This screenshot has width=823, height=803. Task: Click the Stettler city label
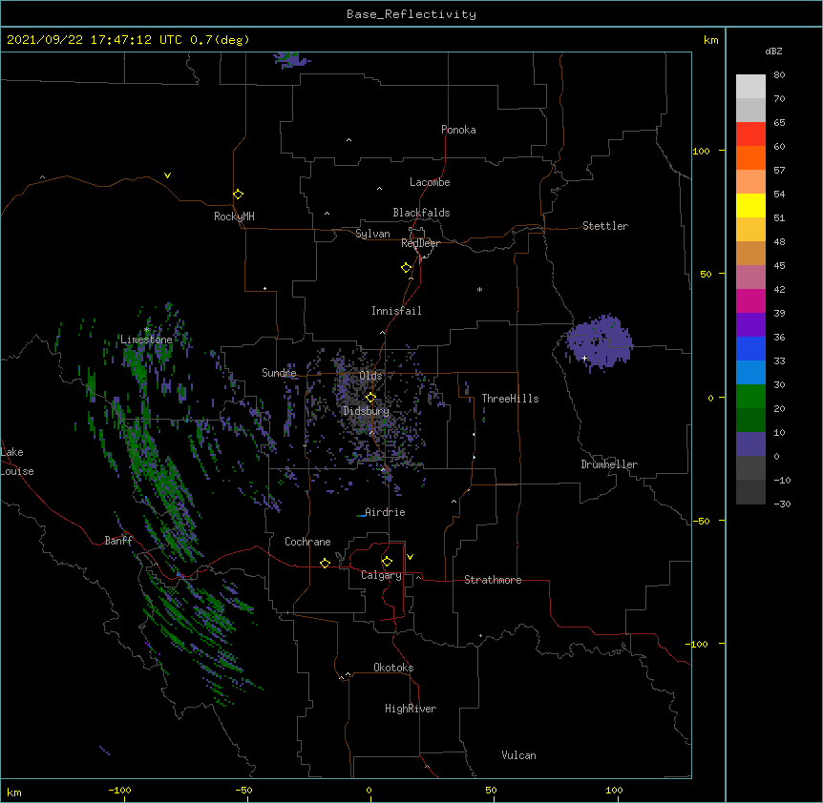pyautogui.click(x=605, y=226)
